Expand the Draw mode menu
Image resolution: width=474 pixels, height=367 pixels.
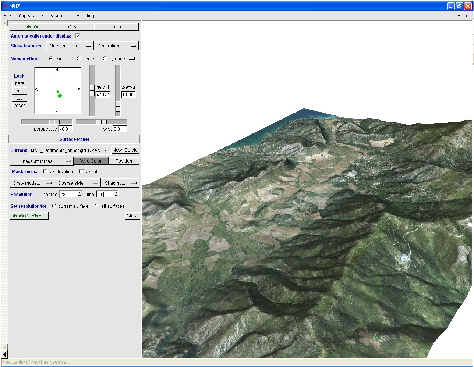[x=31, y=183]
